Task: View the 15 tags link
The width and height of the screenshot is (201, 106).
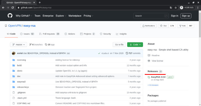Action: coord(50,45)
